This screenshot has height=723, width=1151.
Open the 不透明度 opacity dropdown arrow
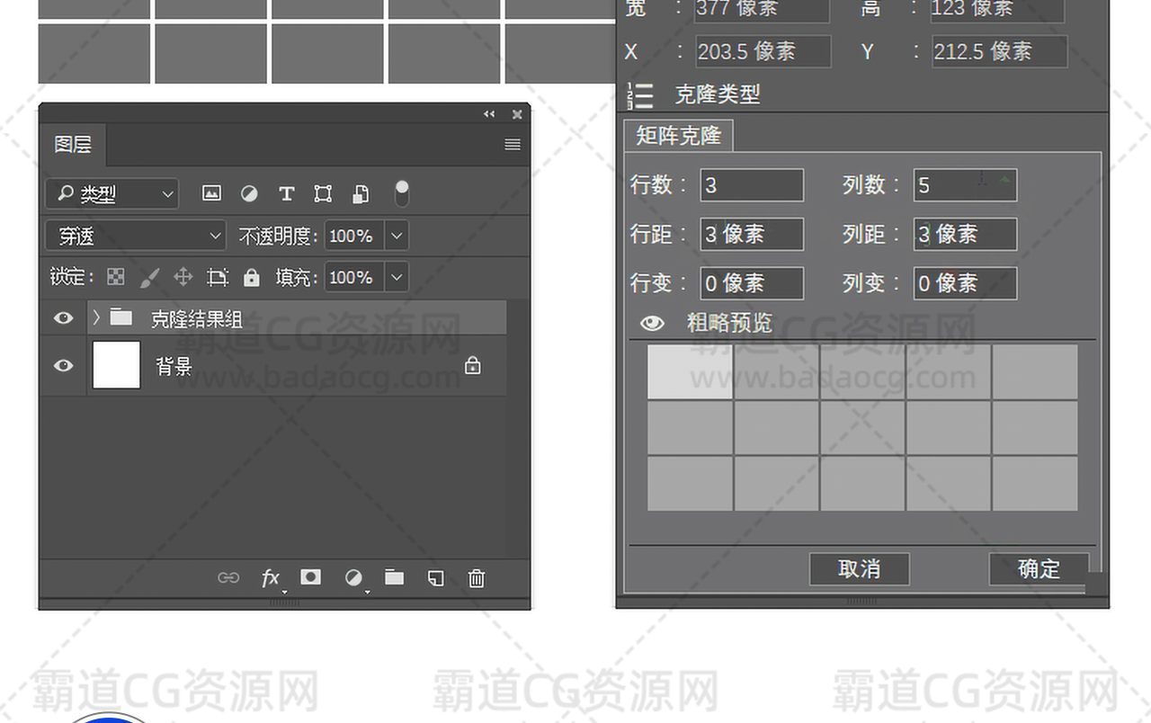[397, 237]
